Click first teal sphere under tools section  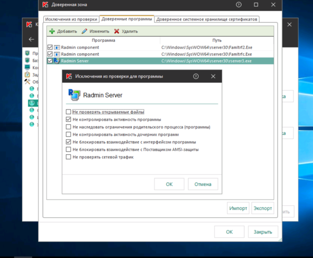tap(32, 89)
